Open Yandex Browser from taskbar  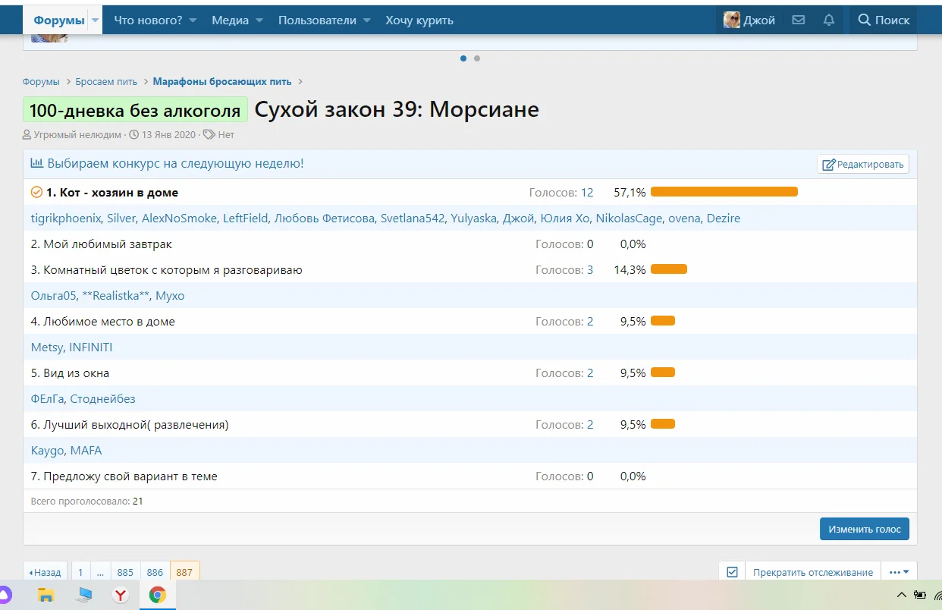pos(121,595)
